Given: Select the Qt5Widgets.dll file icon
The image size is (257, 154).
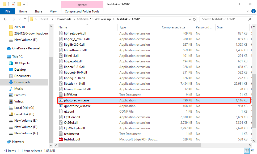Looking at the screenshot, I should point(61,128).
